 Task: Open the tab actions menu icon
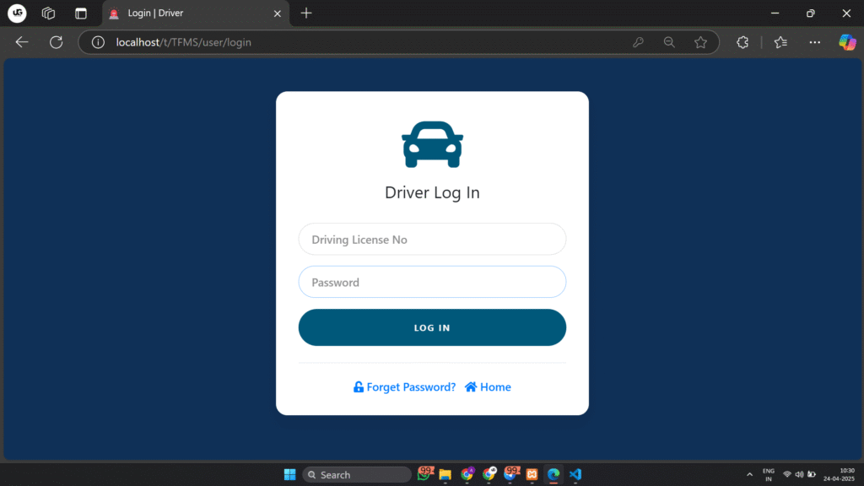pos(81,13)
